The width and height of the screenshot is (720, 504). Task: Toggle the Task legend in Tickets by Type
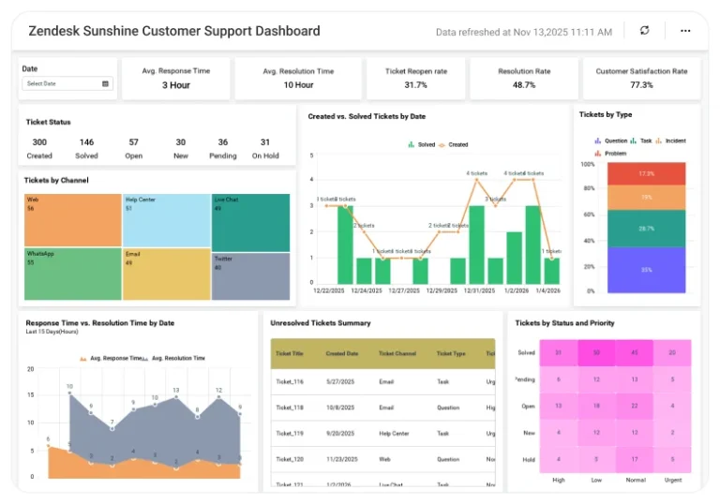[641, 141]
